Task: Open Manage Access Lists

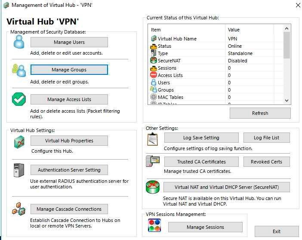Action: click(x=69, y=99)
